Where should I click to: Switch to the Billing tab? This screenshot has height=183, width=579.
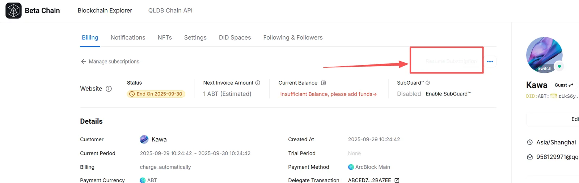90,37
